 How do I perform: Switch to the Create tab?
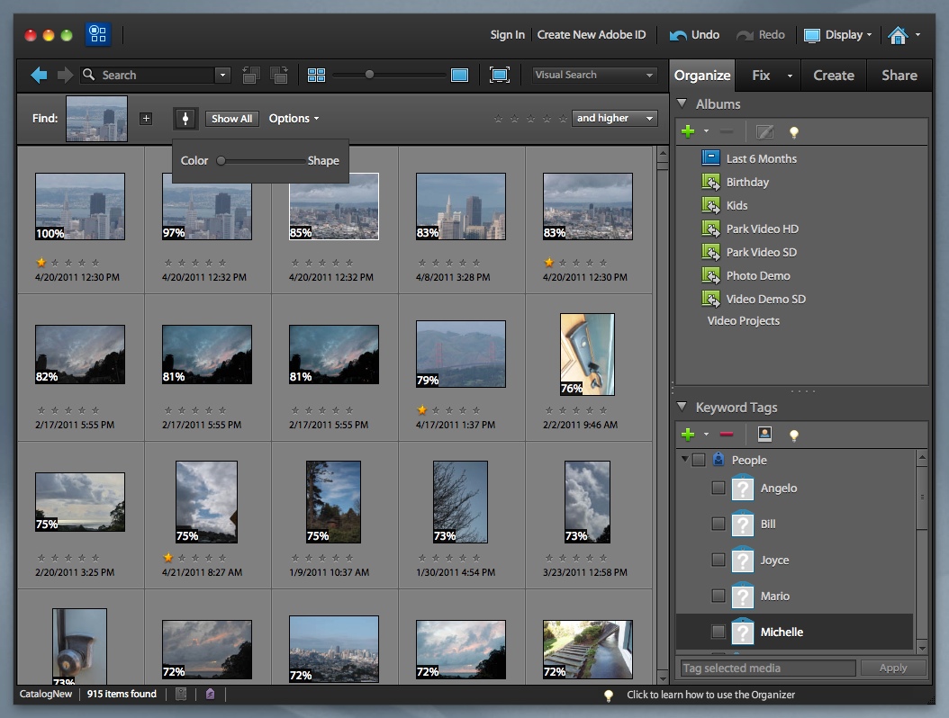point(833,76)
